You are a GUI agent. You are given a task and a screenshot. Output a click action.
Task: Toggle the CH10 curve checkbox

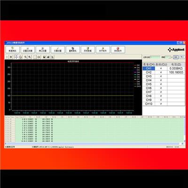(x=161, y=104)
